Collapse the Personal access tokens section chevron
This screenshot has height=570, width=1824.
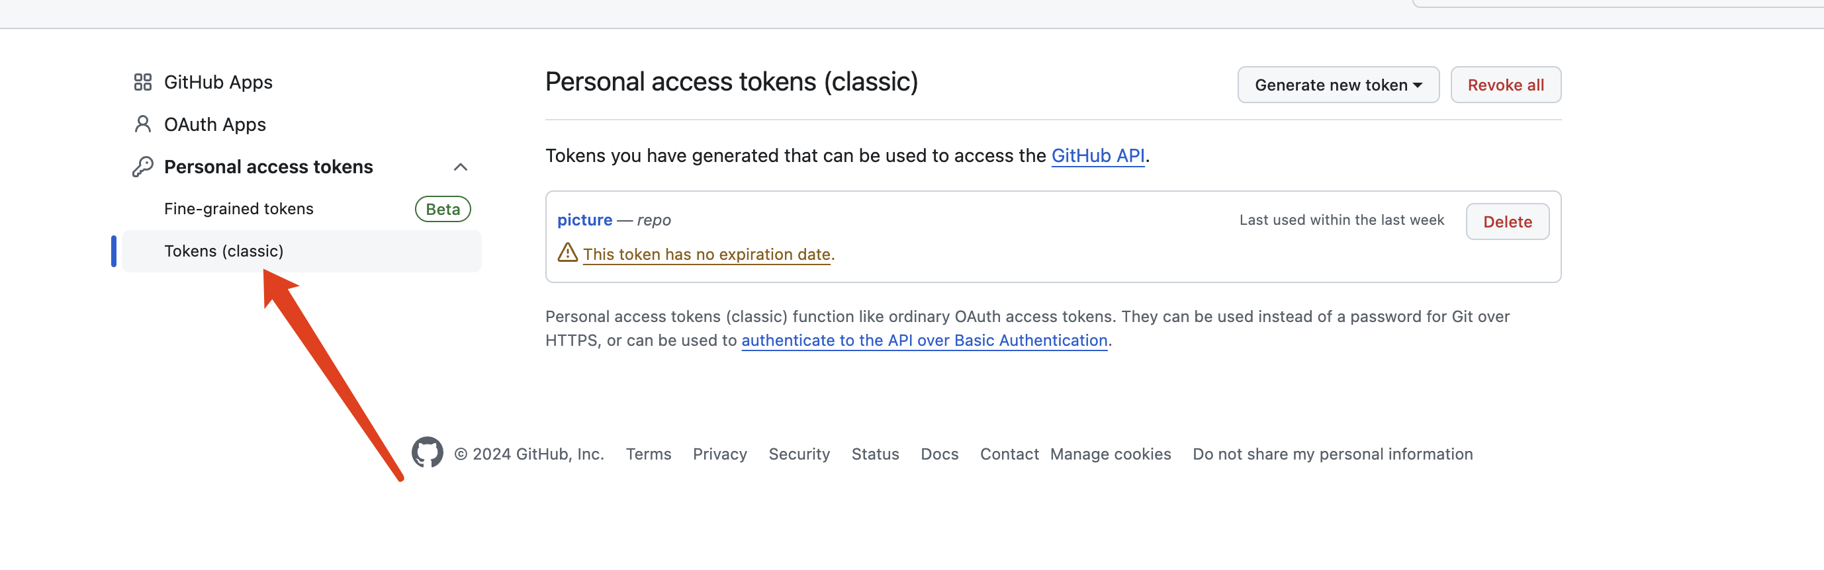[460, 167]
